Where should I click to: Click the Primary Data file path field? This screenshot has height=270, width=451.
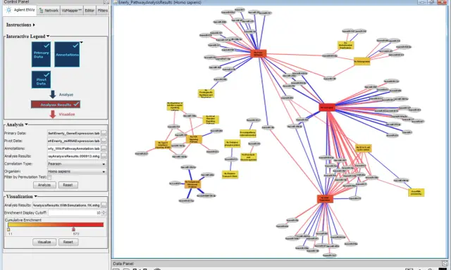pos(74,133)
